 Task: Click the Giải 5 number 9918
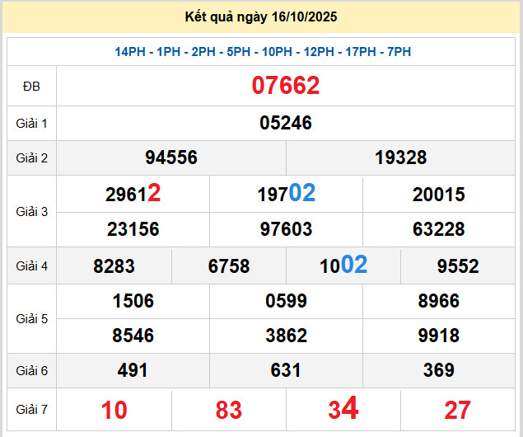438,336
